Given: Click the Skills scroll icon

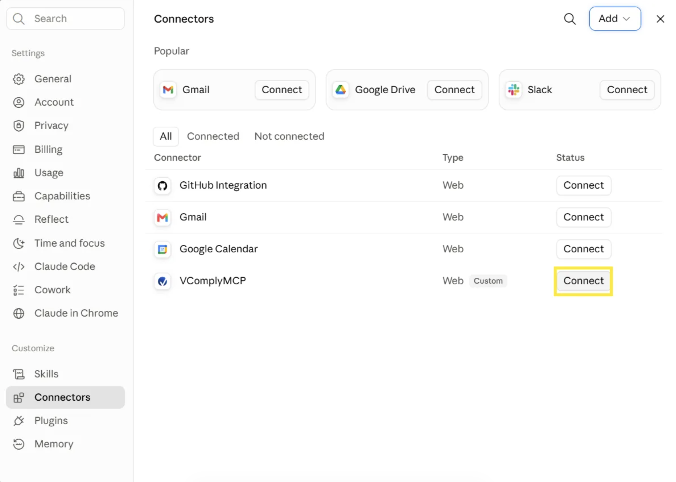Looking at the screenshot, I should (19, 374).
